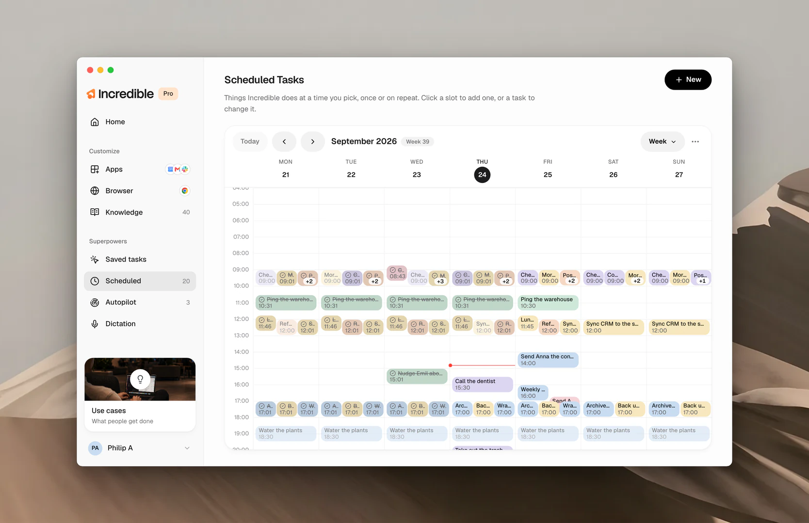The image size is (809, 523).
Task: Open Wednesday's completed 08:43 task
Action: 397,273
